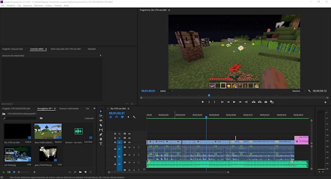Open the Finestra menu
Viewport: 331px width, 179px height.
[x=58, y=6]
